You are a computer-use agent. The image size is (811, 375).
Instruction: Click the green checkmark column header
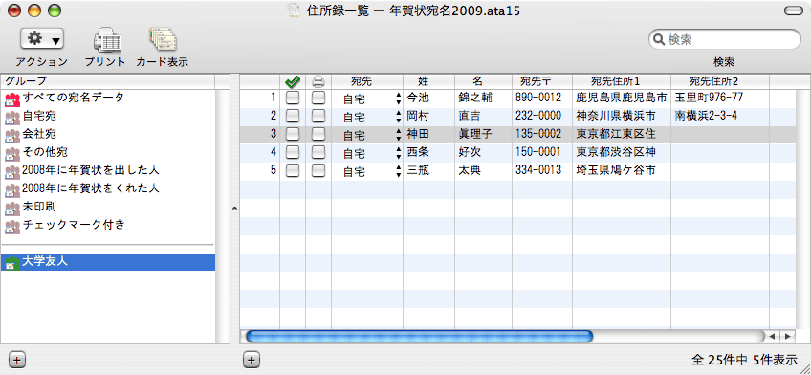293,81
